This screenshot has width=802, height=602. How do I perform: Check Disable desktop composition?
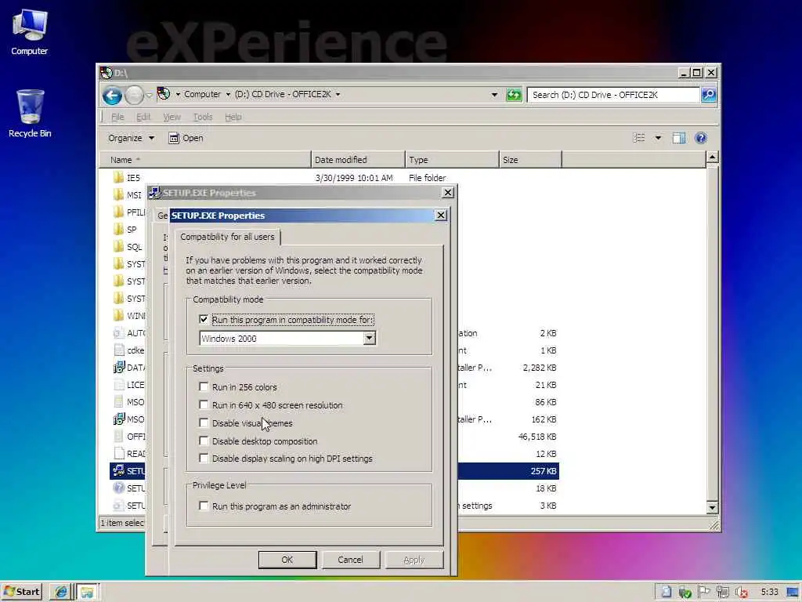(204, 441)
